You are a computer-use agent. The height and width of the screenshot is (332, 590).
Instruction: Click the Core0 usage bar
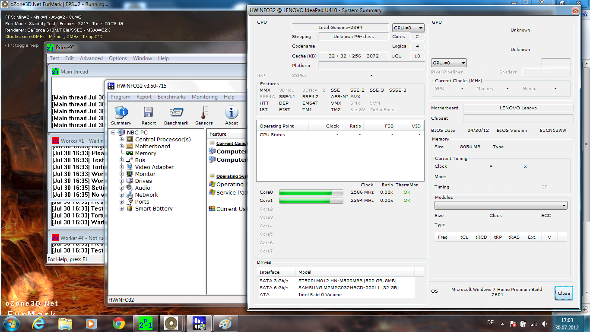tap(311, 192)
